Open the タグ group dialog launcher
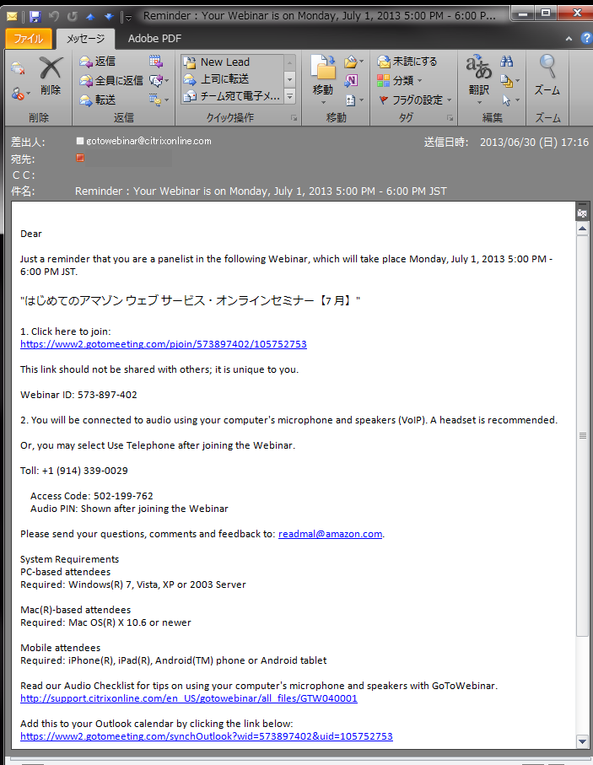The width and height of the screenshot is (593, 765). click(450, 118)
